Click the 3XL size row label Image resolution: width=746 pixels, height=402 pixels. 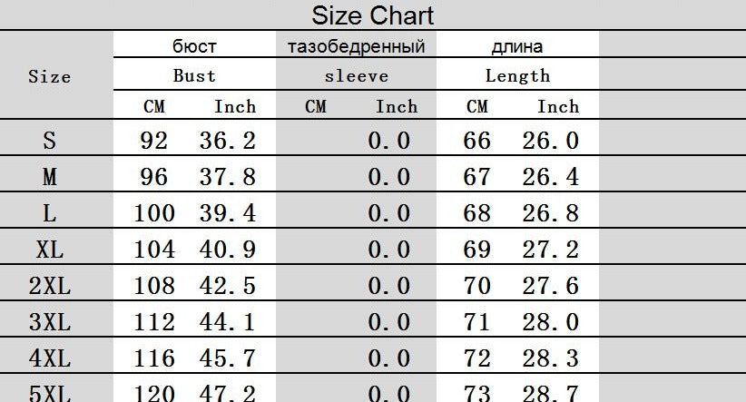coord(49,322)
